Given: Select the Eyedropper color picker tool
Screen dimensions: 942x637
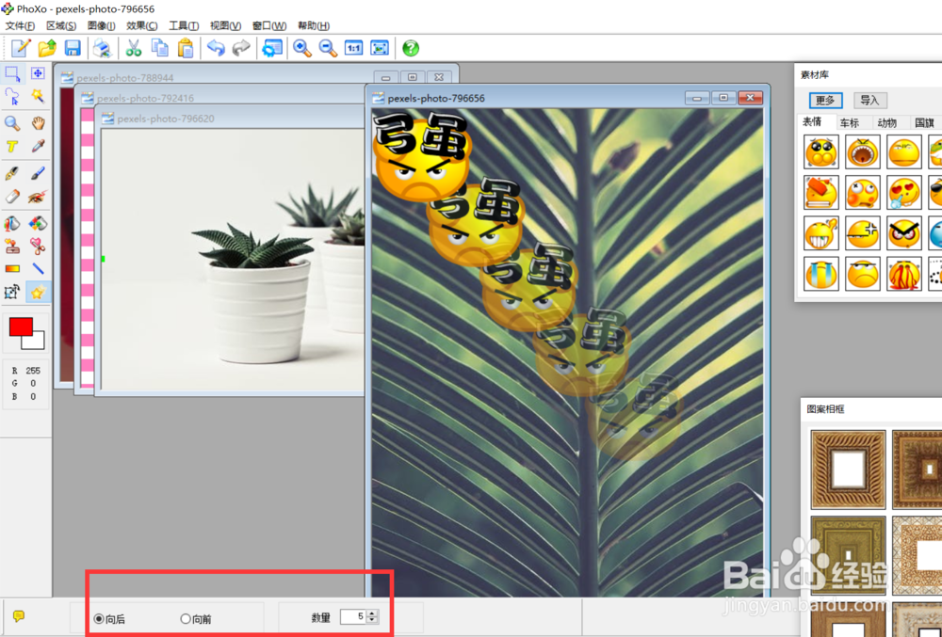Looking at the screenshot, I should coord(38,147).
